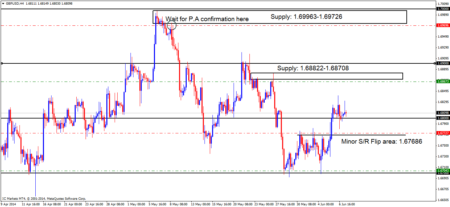Click the black 1.68000 price tag
The height and width of the screenshot is (207, 450).
click(443, 118)
